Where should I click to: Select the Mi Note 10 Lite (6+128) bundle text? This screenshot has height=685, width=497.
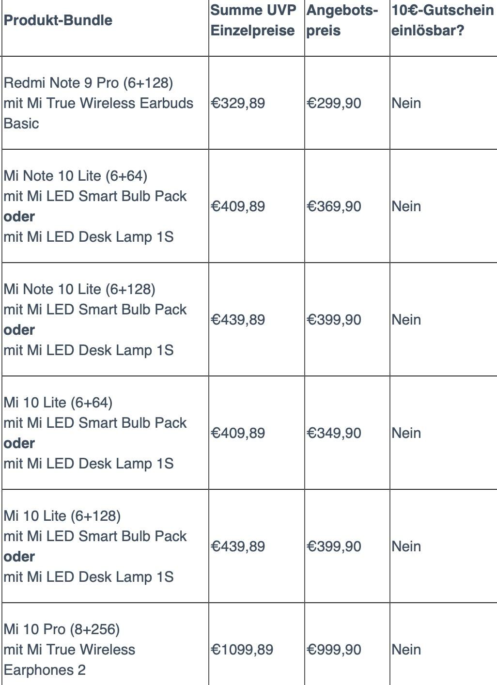pos(79,289)
